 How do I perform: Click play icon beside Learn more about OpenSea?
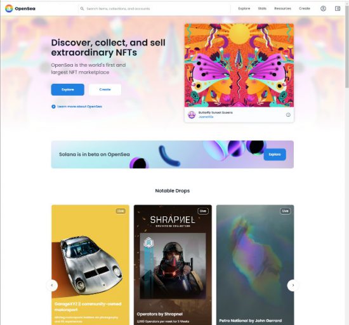click(x=53, y=107)
